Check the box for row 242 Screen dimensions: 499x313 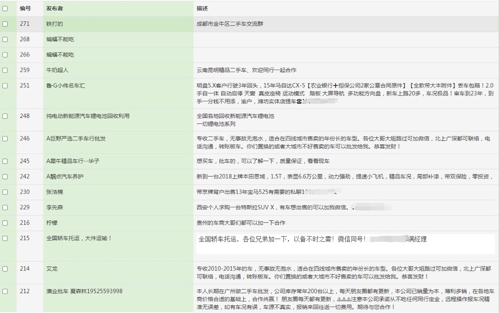pyautogui.click(x=5, y=177)
